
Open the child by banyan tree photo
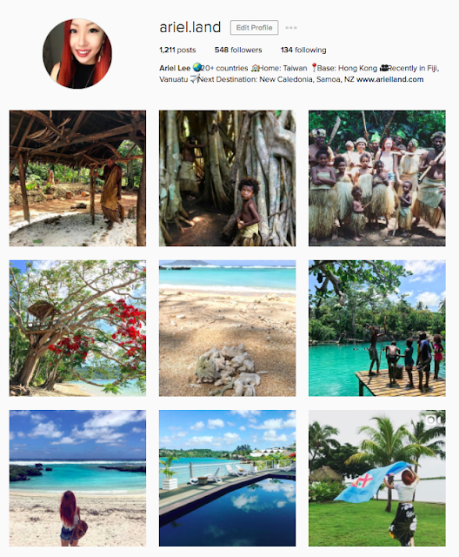228,178
